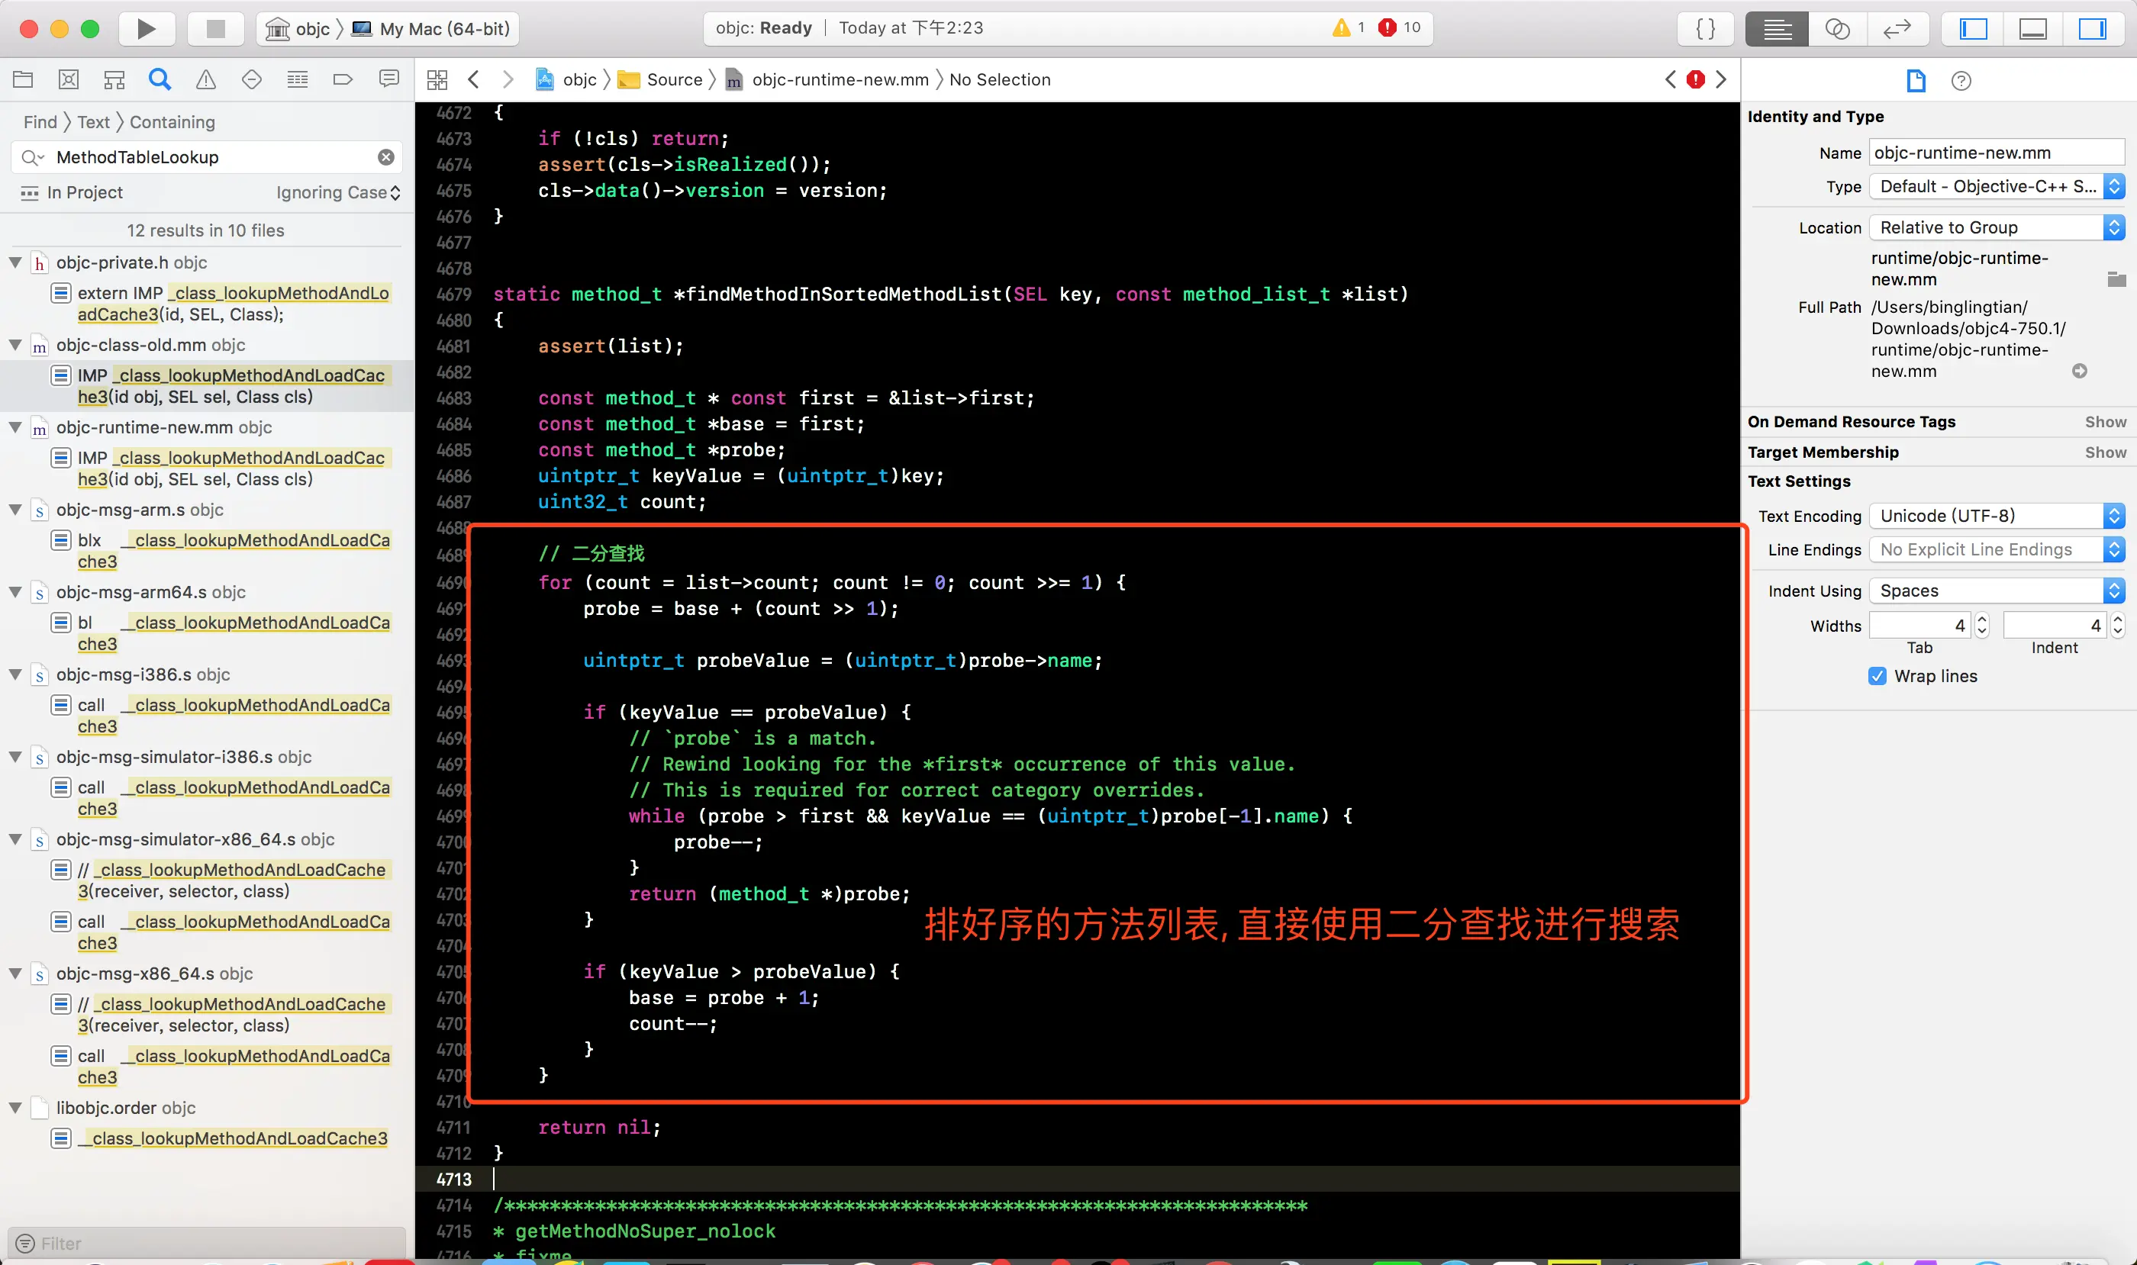
Task: Show the Version editor arrows icon
Action: click(x=1897, y=29)
